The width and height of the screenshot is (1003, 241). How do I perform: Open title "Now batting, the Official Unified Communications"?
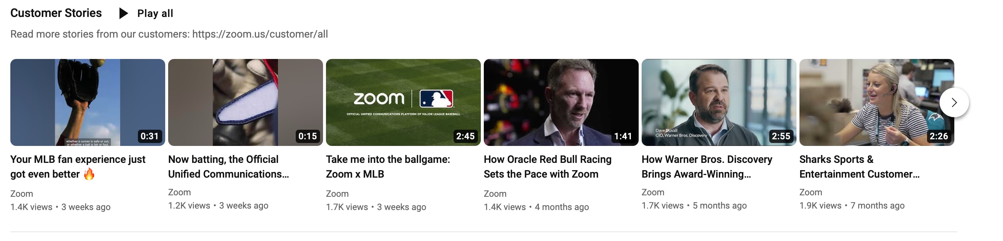tap(228, 167)
